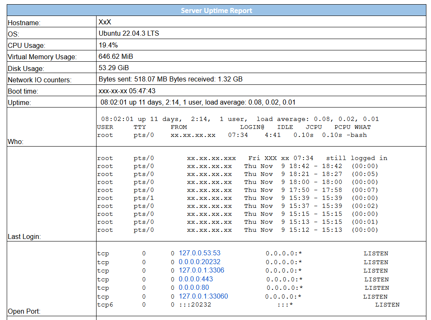Select the Last Login: label

point(24,236)
